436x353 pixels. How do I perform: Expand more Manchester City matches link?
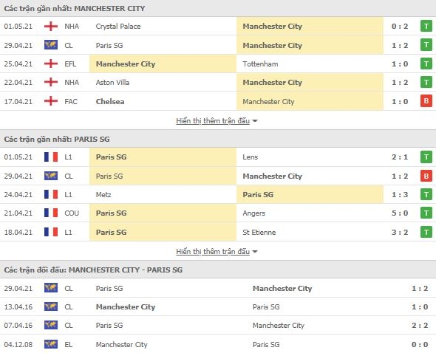pyautogui.click(x=213, y=121)
